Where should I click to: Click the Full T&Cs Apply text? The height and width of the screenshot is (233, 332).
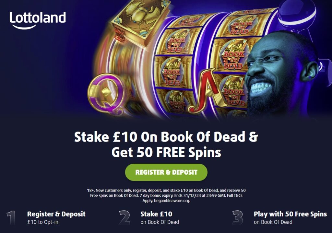[235, 195]
